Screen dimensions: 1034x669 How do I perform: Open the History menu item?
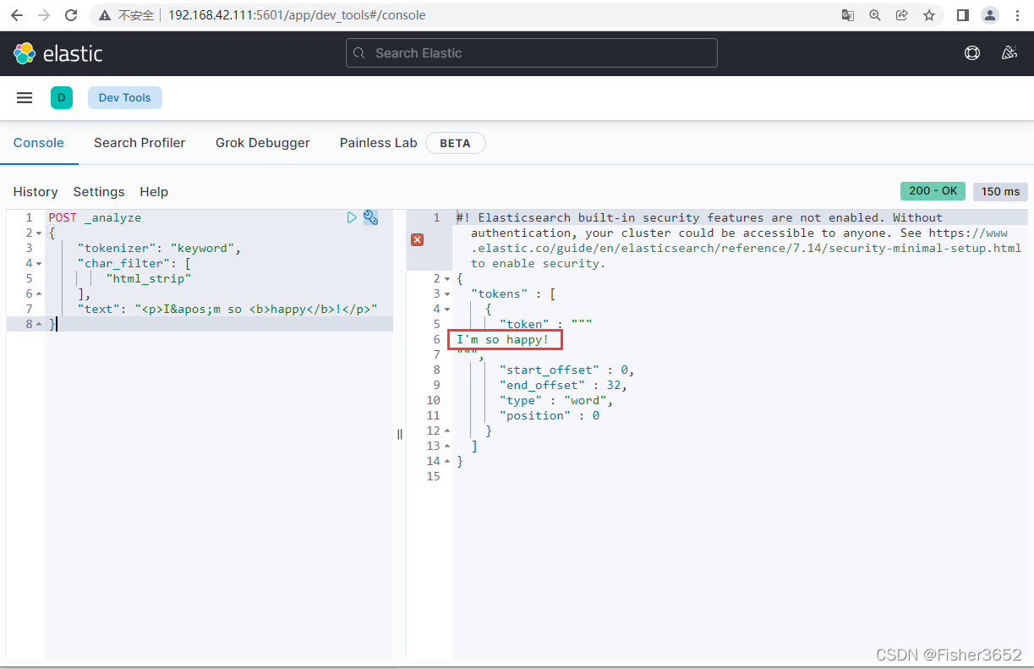coord(36,192)
